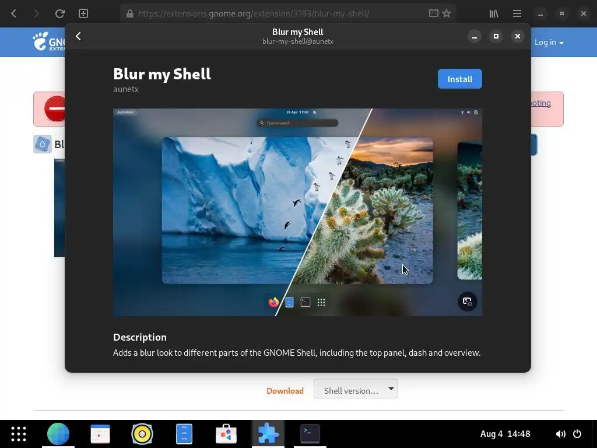597x448 pixels.
Task: Open the music player from dock
Action: coord(142,434)
